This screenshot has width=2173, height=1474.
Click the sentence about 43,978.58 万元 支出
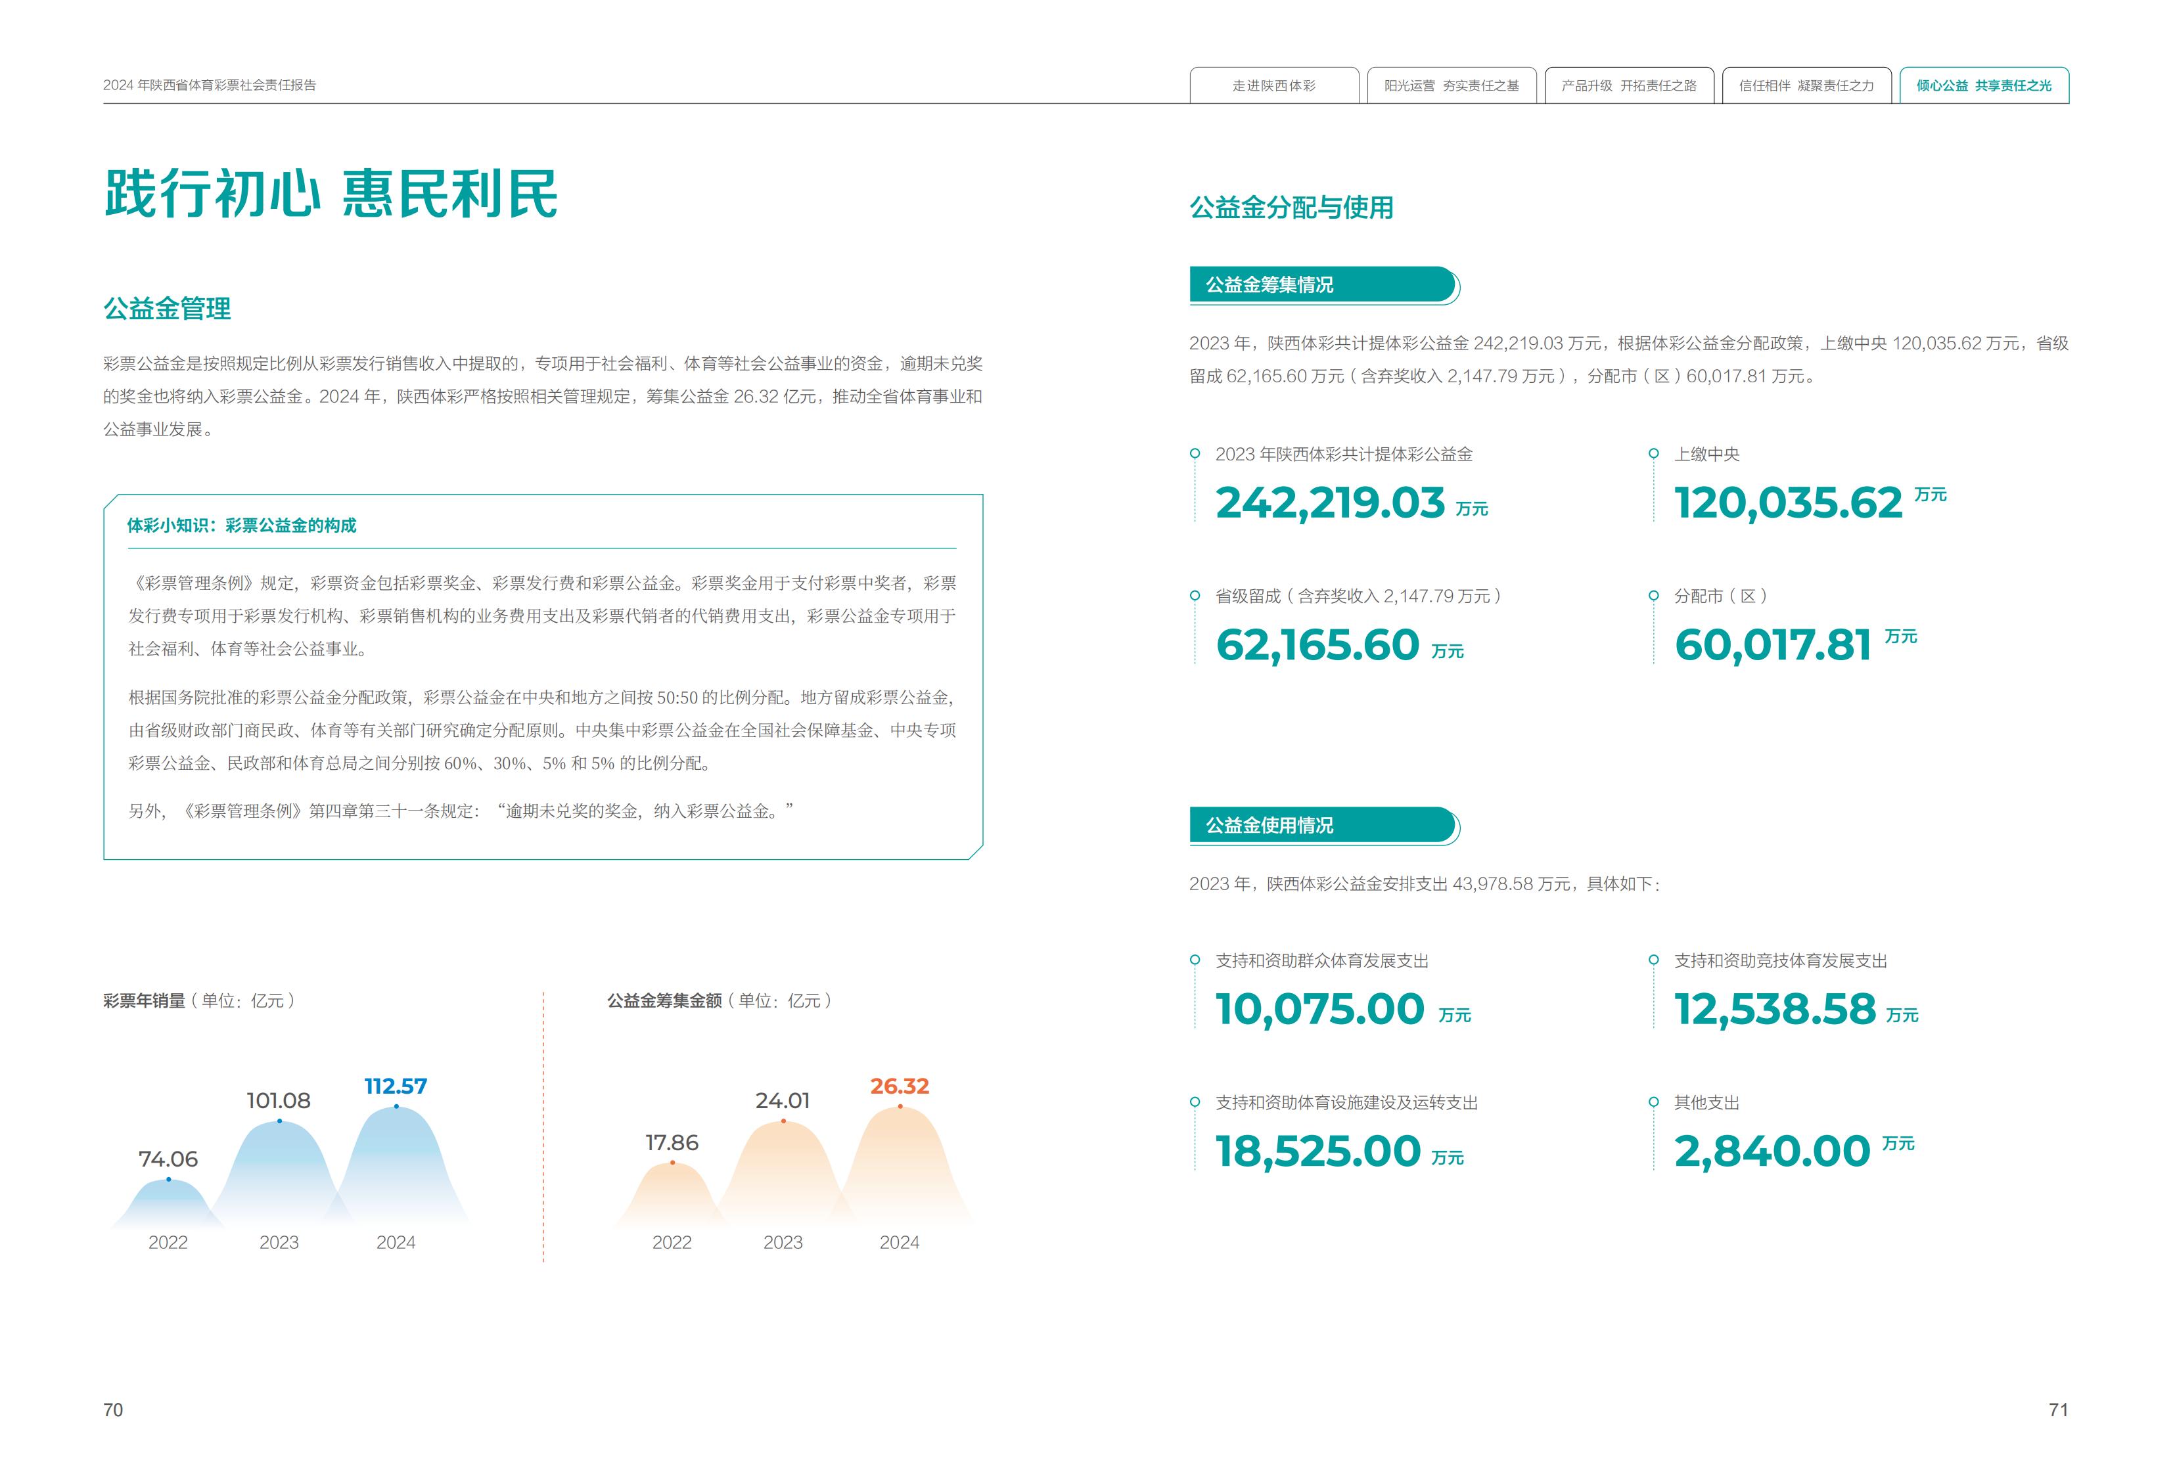coord(1425,884)
